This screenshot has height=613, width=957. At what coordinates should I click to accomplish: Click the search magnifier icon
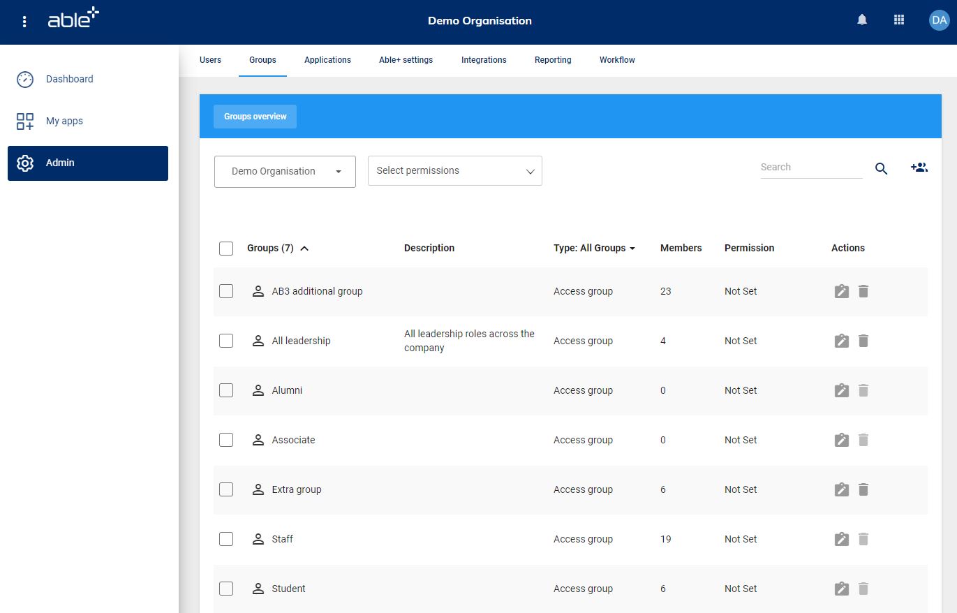pos(881,168)
